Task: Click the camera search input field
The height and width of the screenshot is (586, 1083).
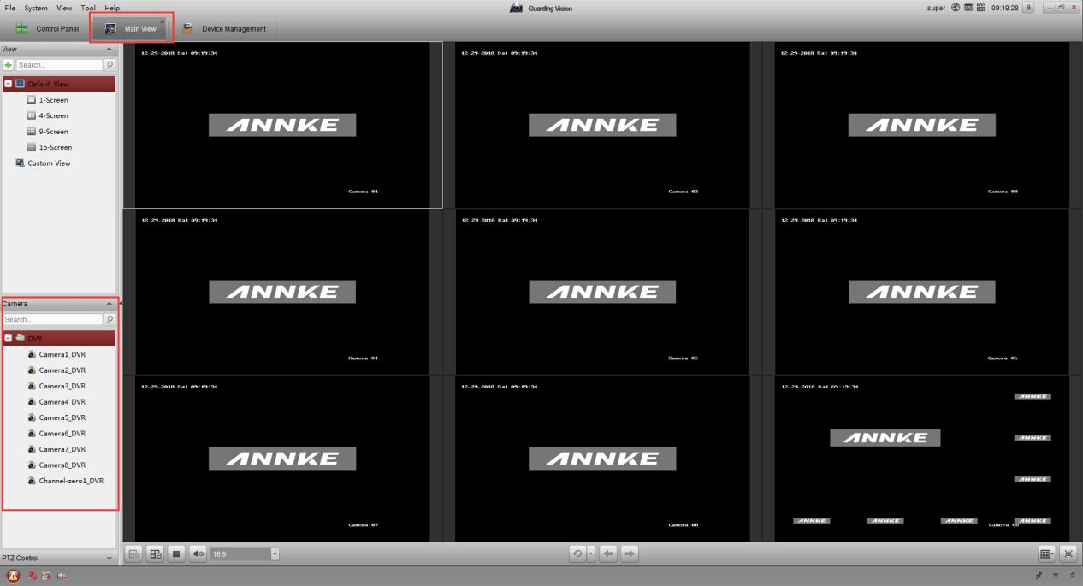Action: coord(51,319)
